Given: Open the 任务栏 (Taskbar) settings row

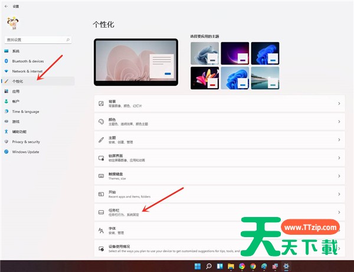Looking at the screenshot, I should pyautogui.click(x=219, y=212).
